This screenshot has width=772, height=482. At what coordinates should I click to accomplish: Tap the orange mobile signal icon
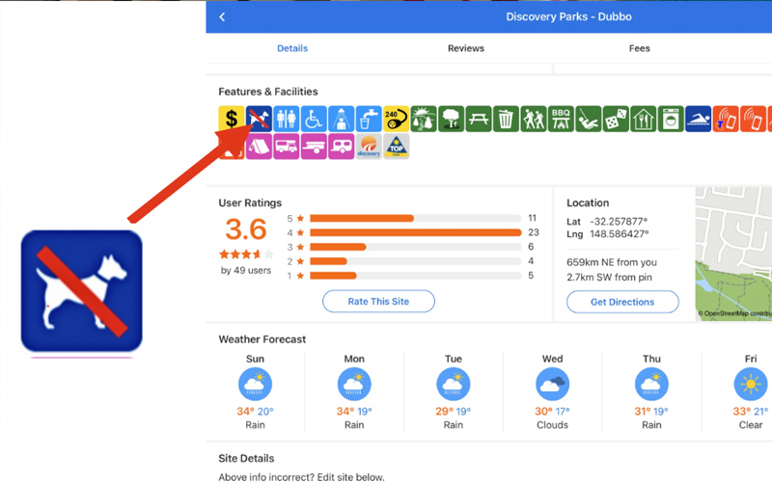[754, 119]
